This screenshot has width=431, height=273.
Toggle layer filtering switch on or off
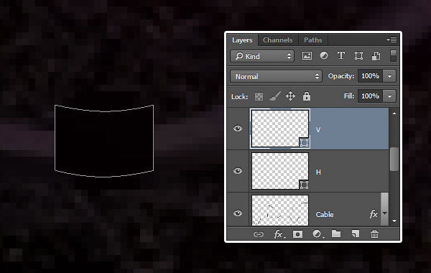(393, 56)
